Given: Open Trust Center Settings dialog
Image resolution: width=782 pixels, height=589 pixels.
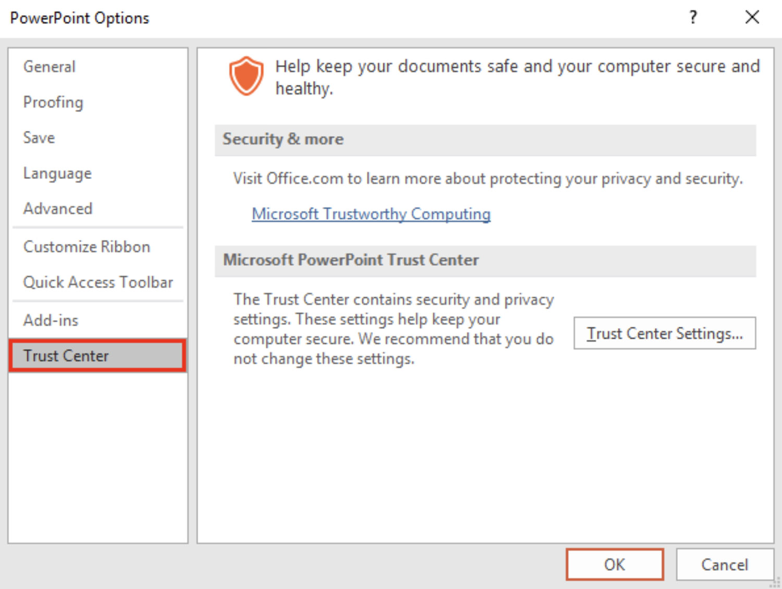Looking at the screenshot, I should (665, 333).
